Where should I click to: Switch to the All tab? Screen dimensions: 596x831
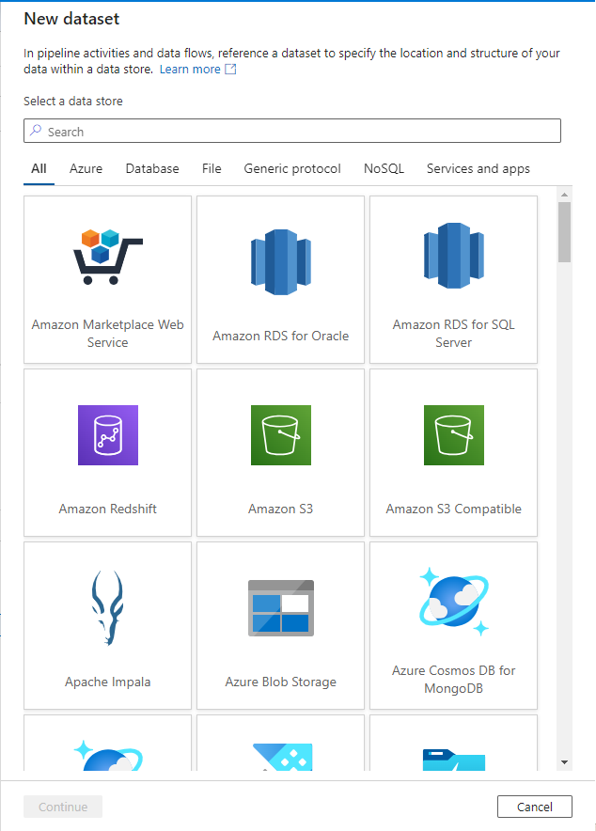point(39,168)
